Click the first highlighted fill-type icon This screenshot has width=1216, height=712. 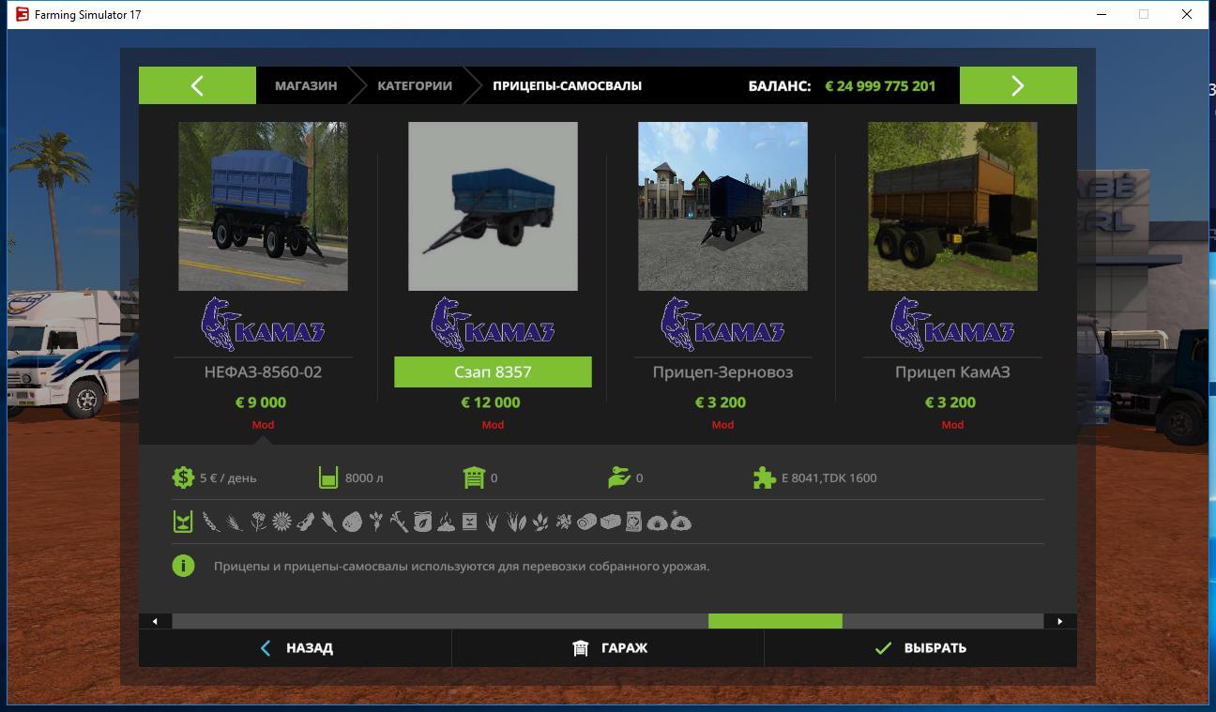click(x=183, y=523)
